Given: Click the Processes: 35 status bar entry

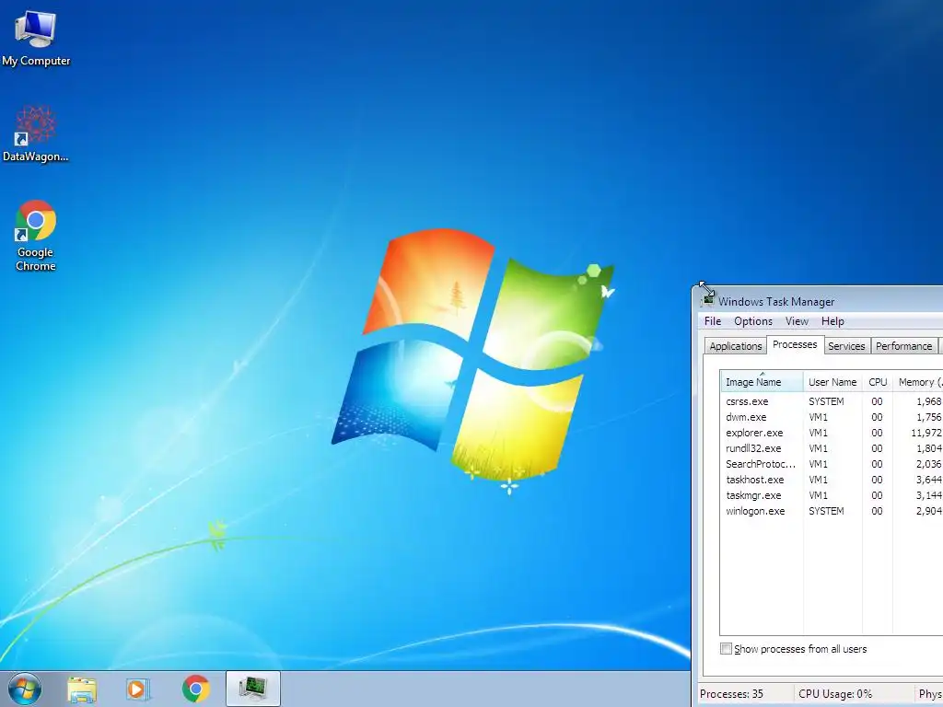Looking at the screenshot, I should click(731, 694).
